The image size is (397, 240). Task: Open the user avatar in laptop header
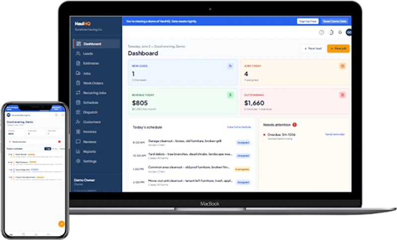point(349,32)
